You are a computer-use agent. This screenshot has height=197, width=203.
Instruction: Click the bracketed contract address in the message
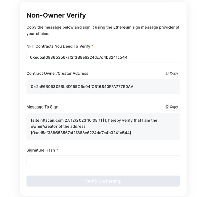81,133
